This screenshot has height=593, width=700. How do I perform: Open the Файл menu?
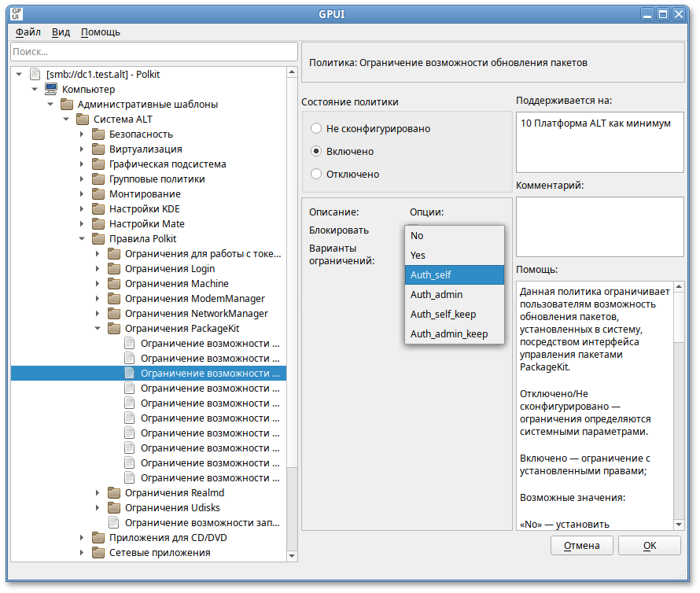coord(28,32)
